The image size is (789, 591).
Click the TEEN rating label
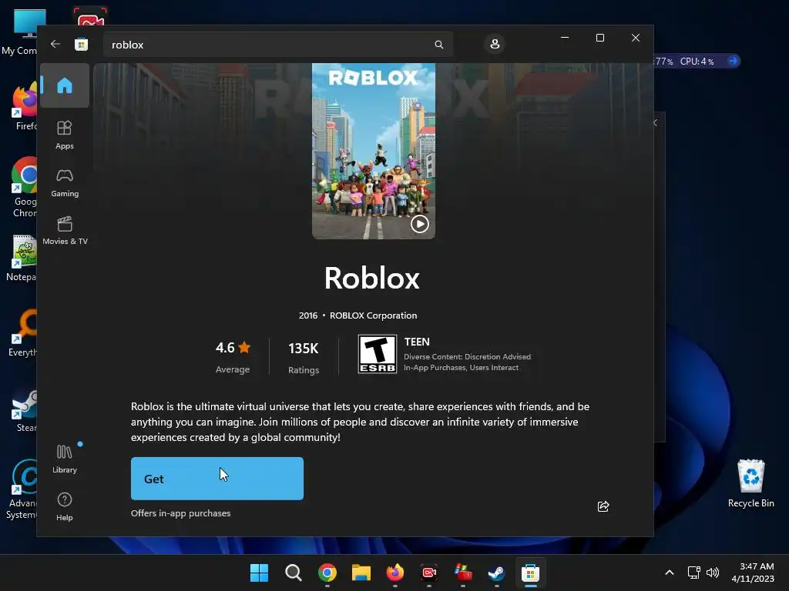(417, 342)
